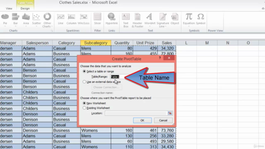The height and width of the screenshot is (149, 265).
Task: Click the Salesperson cell Childers in the first Childers row
Action: pyautogui.click(x=37, y=92)
